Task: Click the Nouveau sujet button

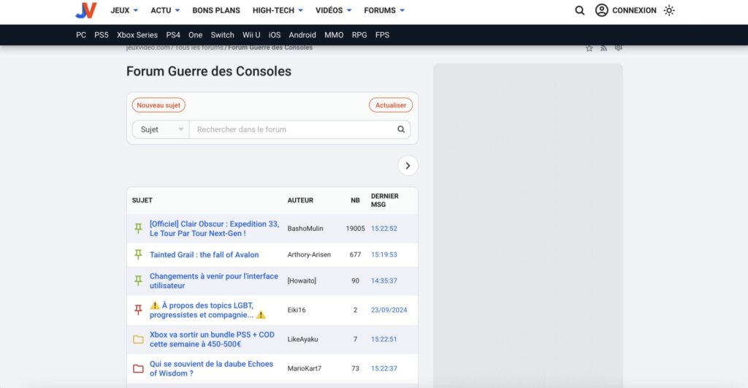Action: (159, 105)
